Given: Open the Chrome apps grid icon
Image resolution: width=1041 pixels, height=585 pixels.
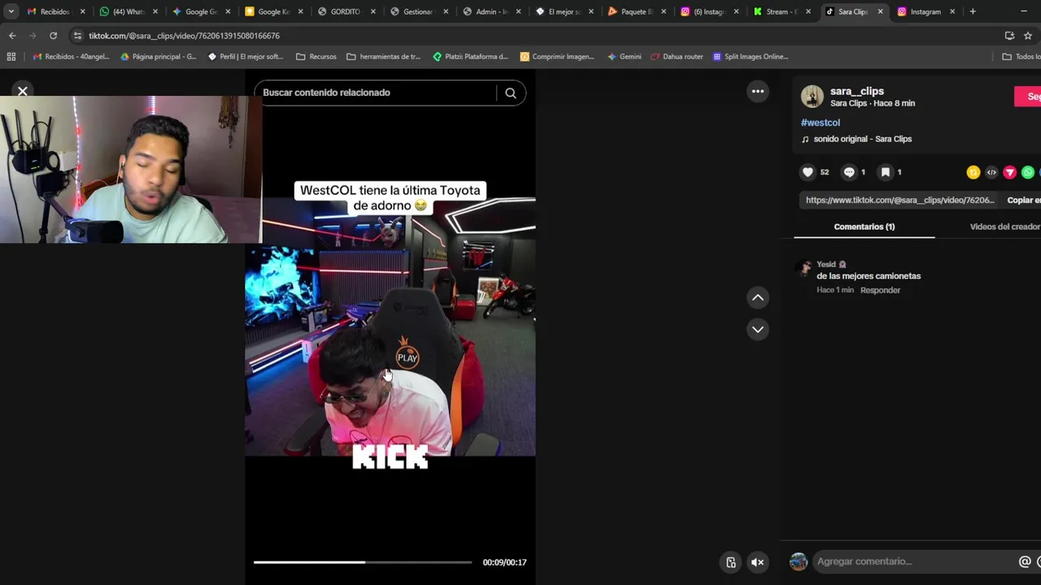Looking at the screenshot, I should tap(11, 57).
